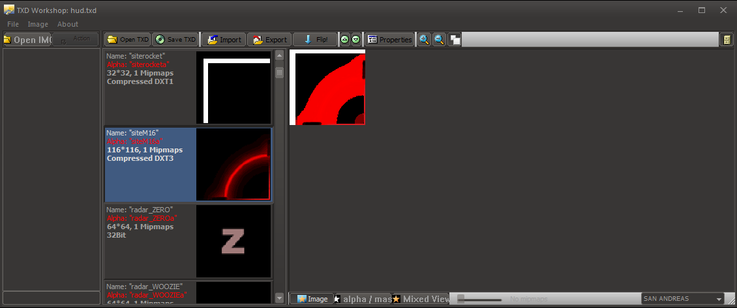
Task: Switch to the Image view tab
Action: coord(312,299)
